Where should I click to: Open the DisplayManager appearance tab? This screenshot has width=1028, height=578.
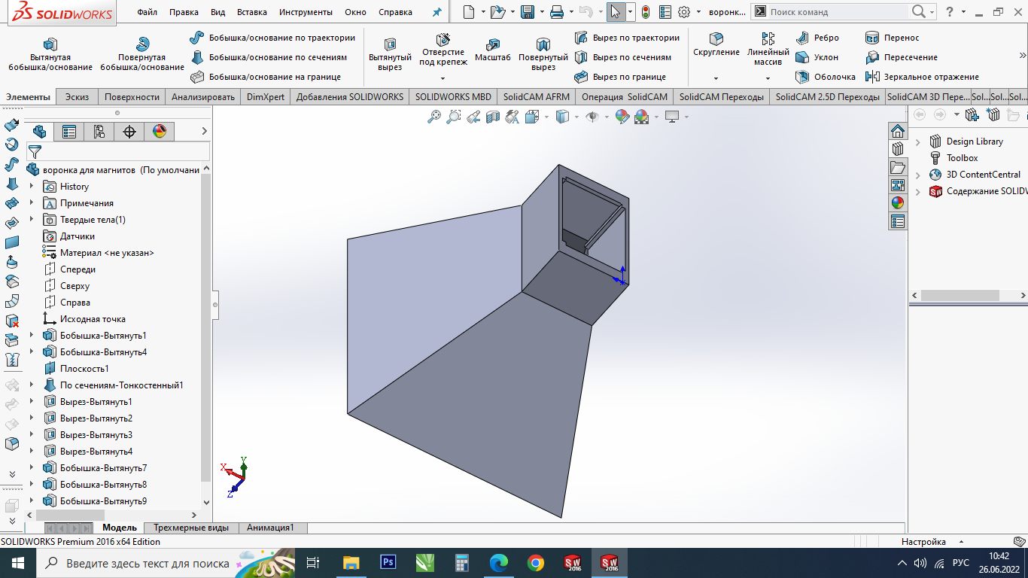pos(159,132)
